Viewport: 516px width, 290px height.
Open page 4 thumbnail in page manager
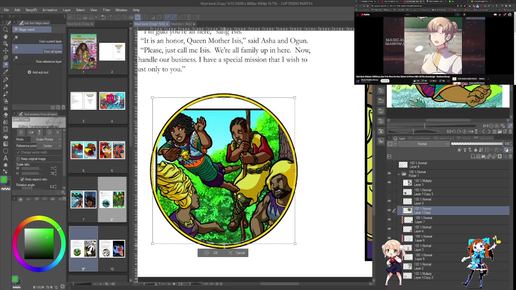click(112, 101)
